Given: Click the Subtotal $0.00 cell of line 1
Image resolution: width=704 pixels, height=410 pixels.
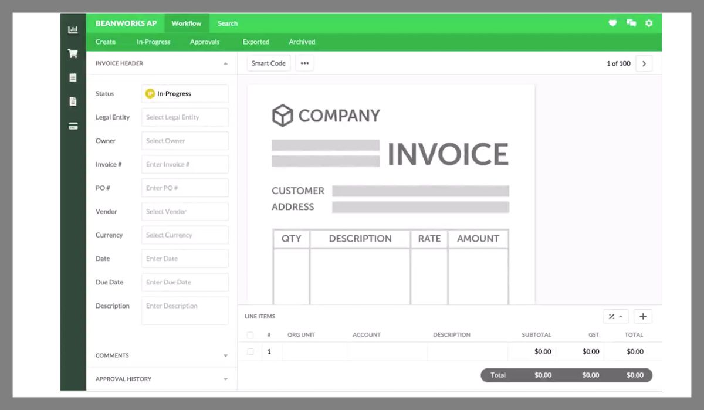Looking at the screenshot, I should point(532,352).
